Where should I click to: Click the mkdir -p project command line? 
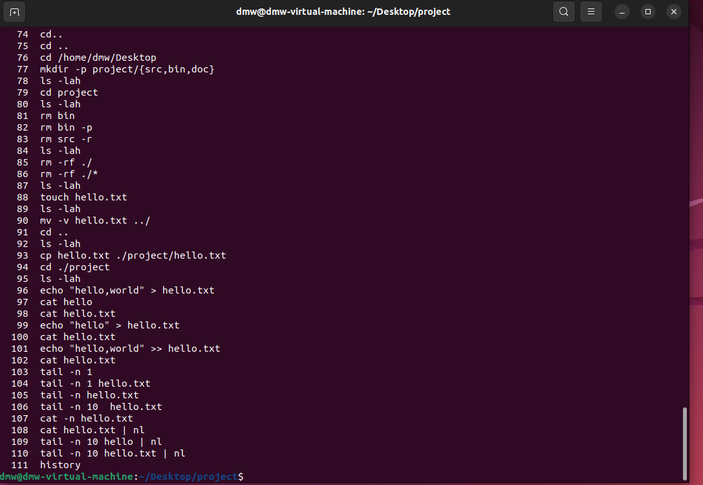point(127,69)
